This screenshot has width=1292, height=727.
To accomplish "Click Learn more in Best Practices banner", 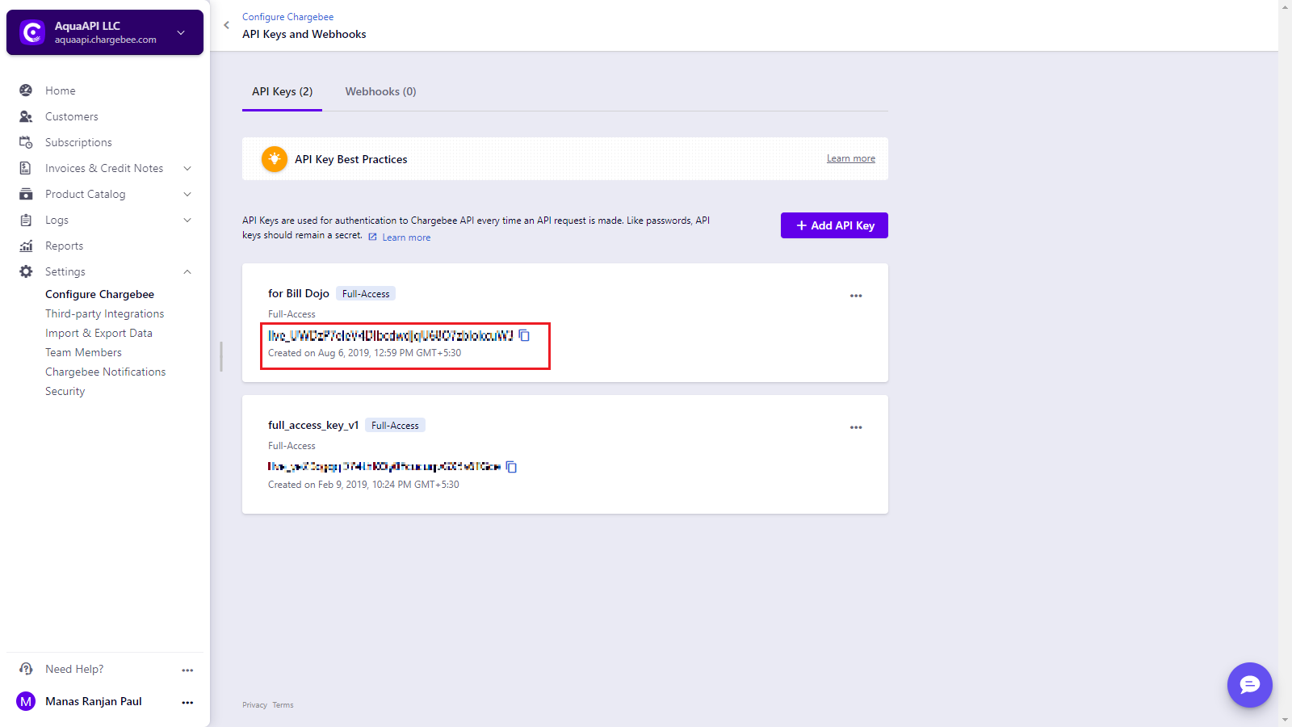I will [851, 158].
